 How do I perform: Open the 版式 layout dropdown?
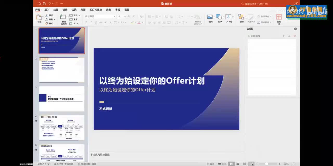tap(75, 15)
